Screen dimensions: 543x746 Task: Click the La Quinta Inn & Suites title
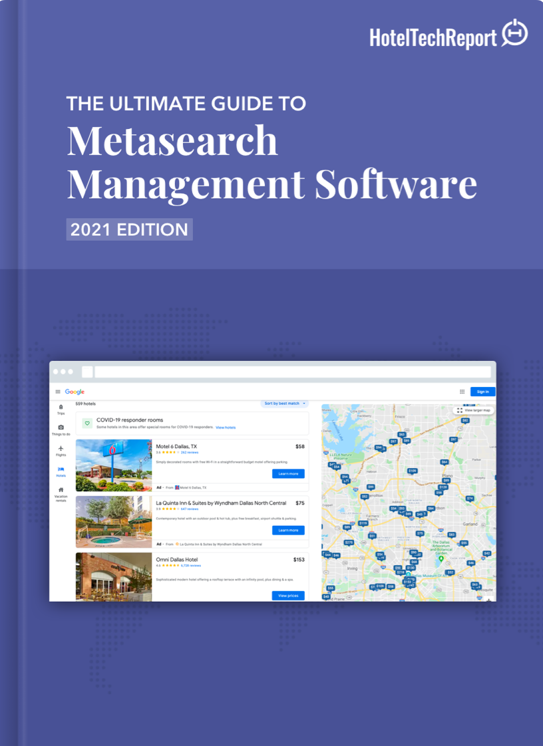pos(221,503)
